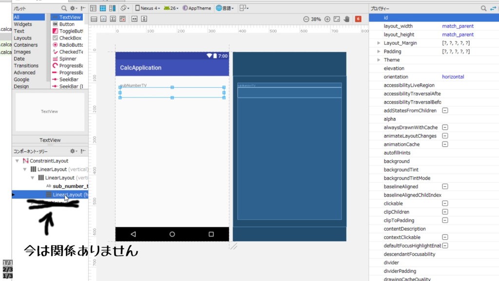This screenshot has height=281, width=499.
Task: Click the swap properties view arrows icon
Action: click(493, 9)
